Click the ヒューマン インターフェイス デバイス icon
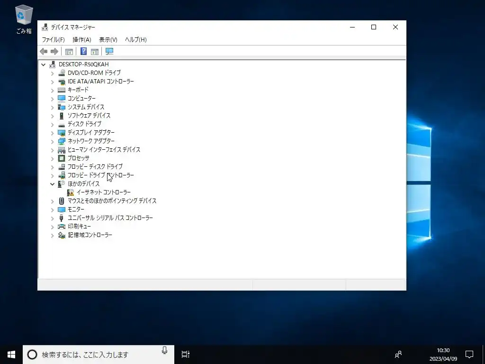Screen dimensions: 485x364 pos(62,150)
